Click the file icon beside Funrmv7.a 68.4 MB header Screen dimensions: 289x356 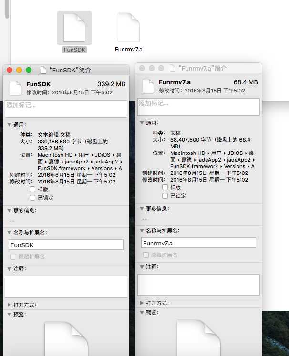[148, 86]
